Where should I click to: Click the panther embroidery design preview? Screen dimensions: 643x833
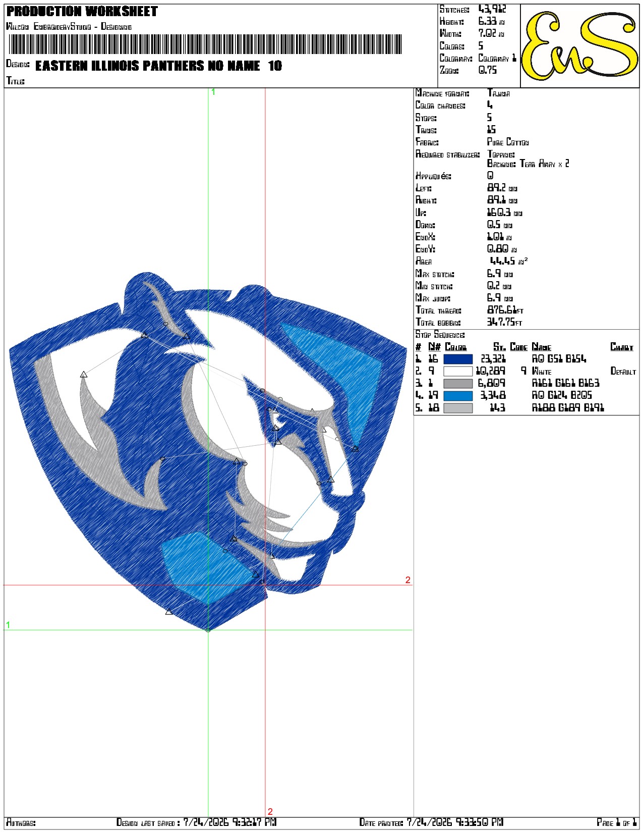(208, 451)
